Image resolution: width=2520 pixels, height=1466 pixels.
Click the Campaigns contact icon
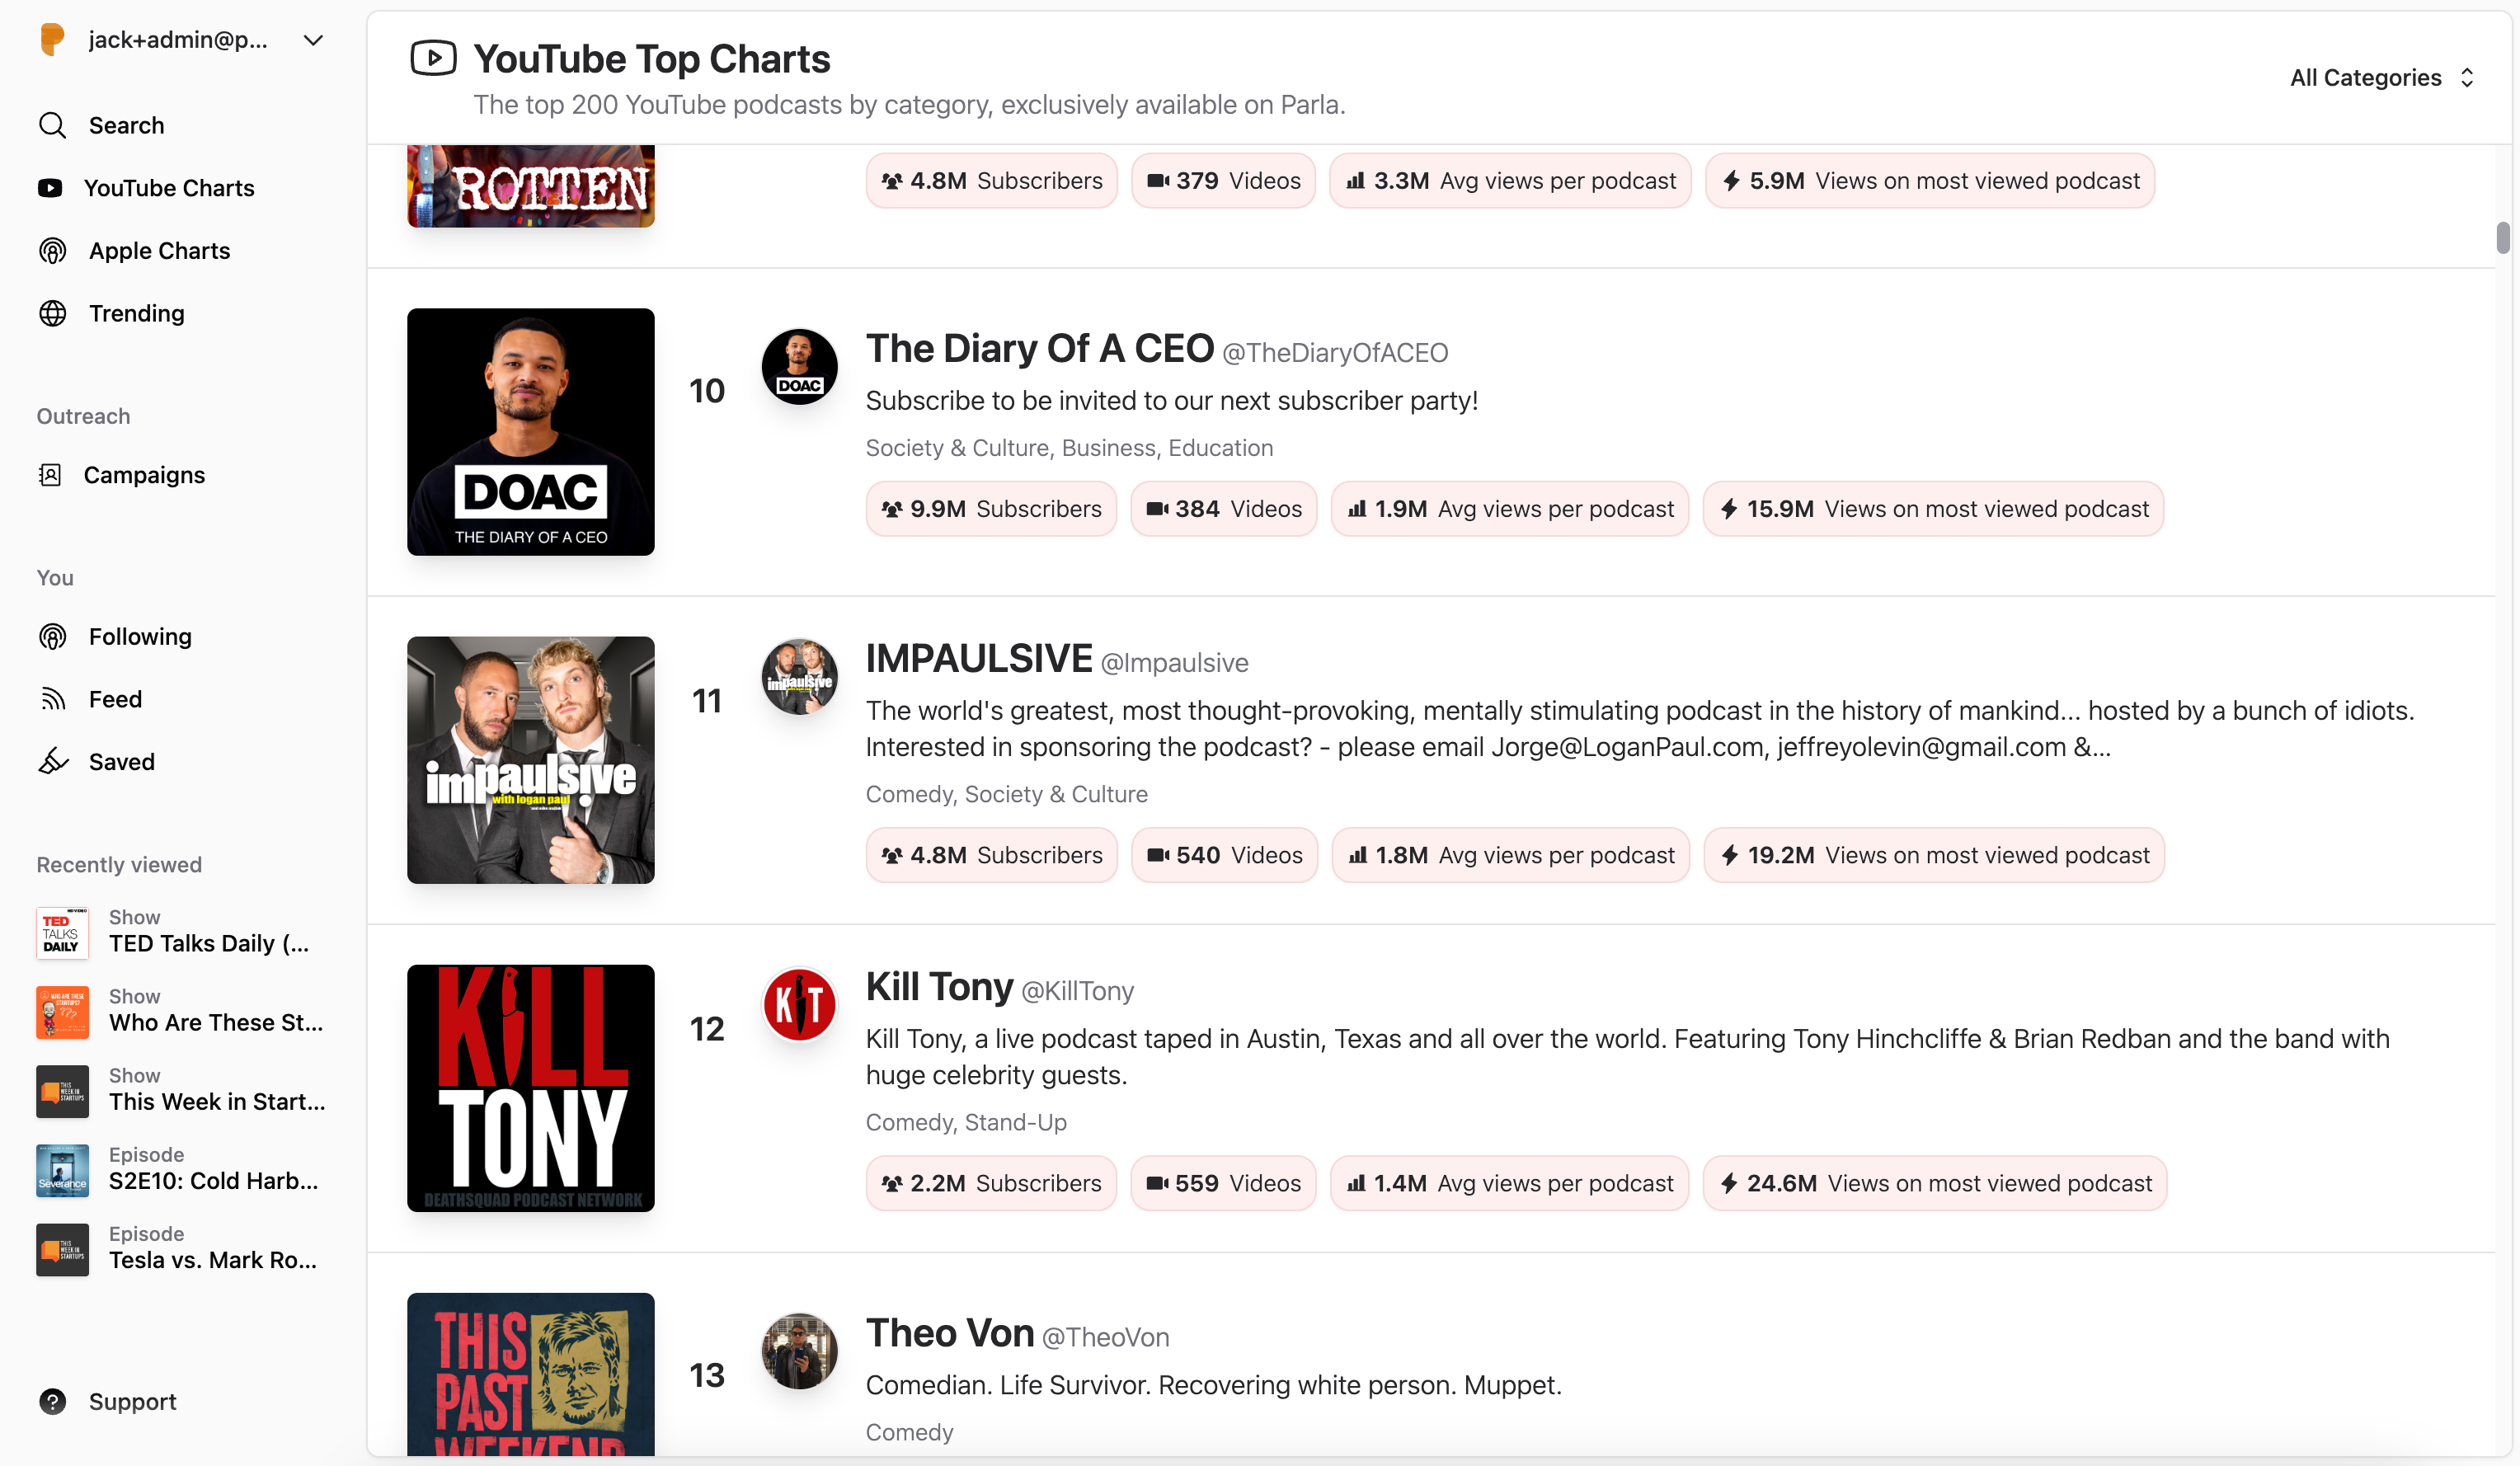pyautogui.click(x=50, y=475)
